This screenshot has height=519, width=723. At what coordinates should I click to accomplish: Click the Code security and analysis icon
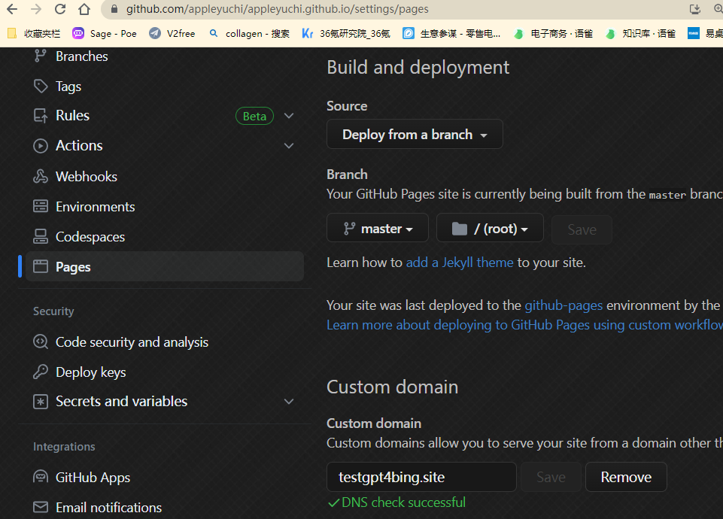click(x=41, y=341)
